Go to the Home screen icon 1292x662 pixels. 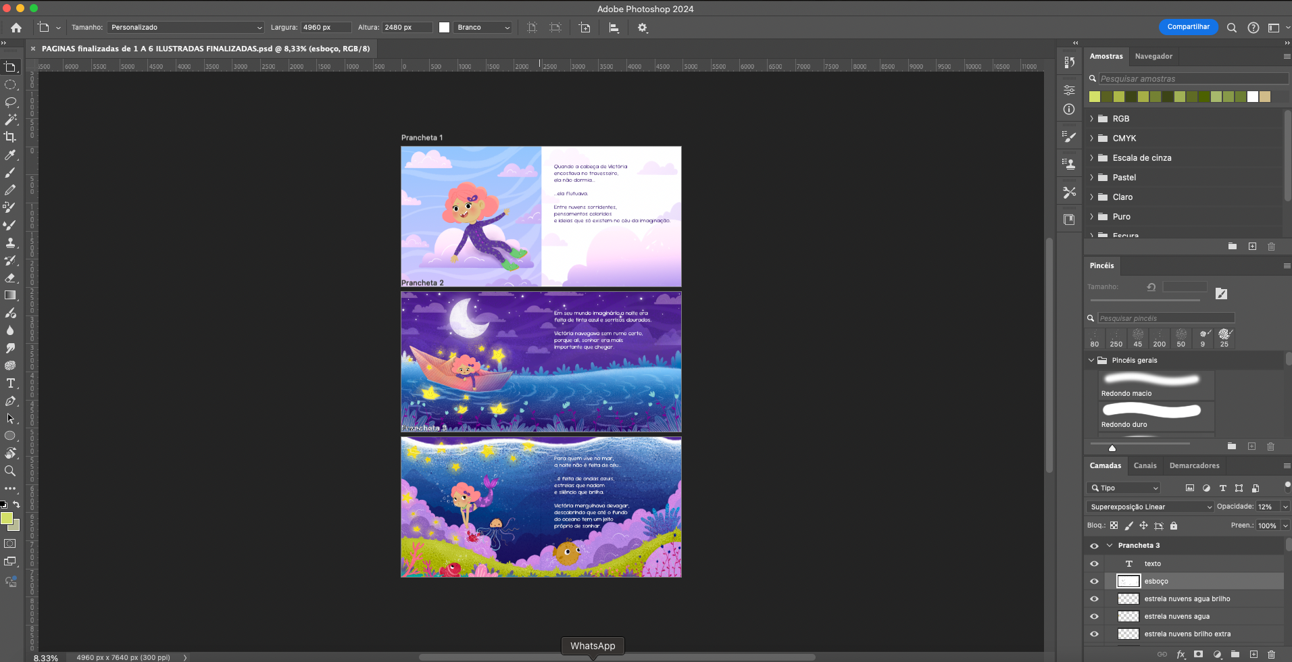(16, 28)
